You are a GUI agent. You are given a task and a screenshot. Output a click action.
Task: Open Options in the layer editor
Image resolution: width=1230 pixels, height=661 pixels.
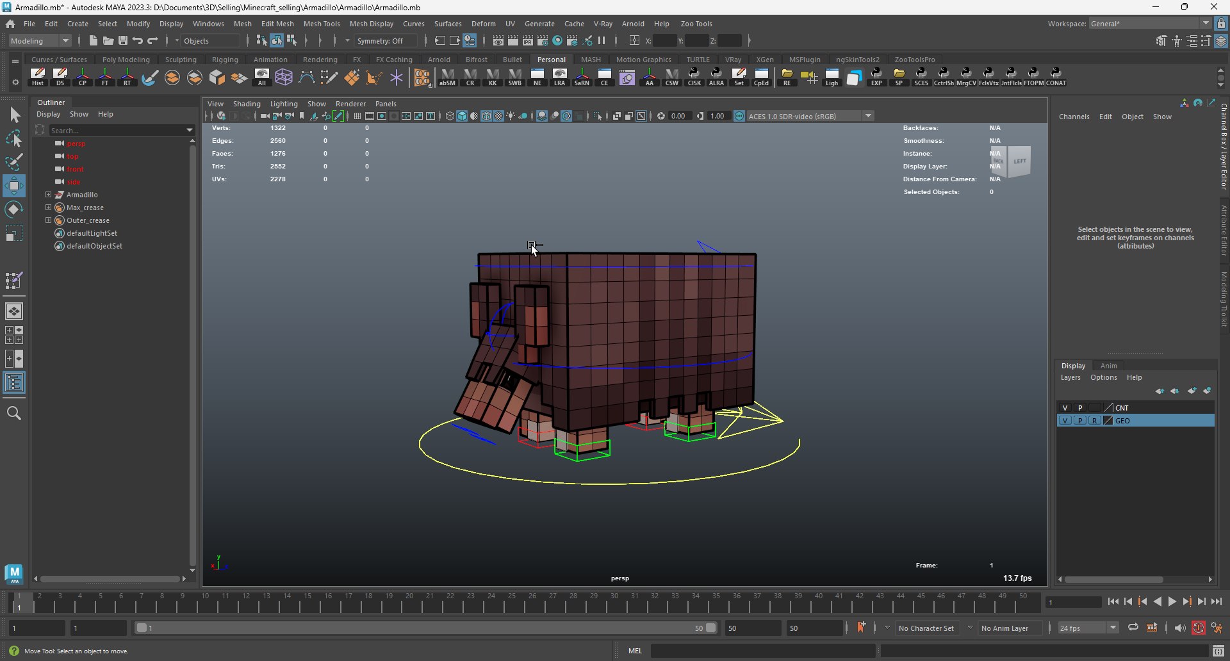[1104, 377]
